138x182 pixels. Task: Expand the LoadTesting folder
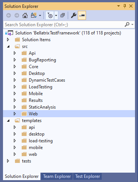(15, 87)
